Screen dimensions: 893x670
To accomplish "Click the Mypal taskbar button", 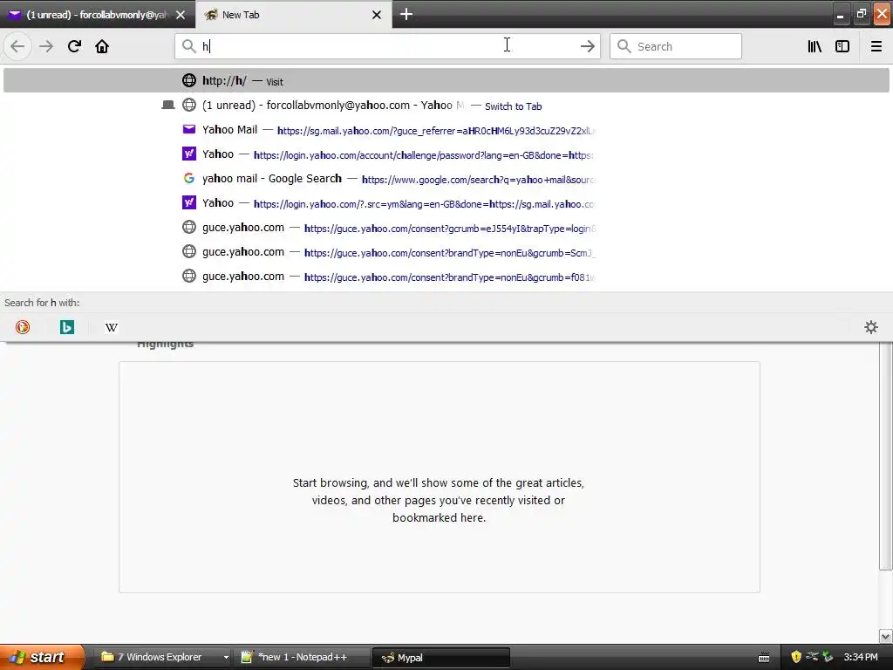I will click(x=440, y=658).
